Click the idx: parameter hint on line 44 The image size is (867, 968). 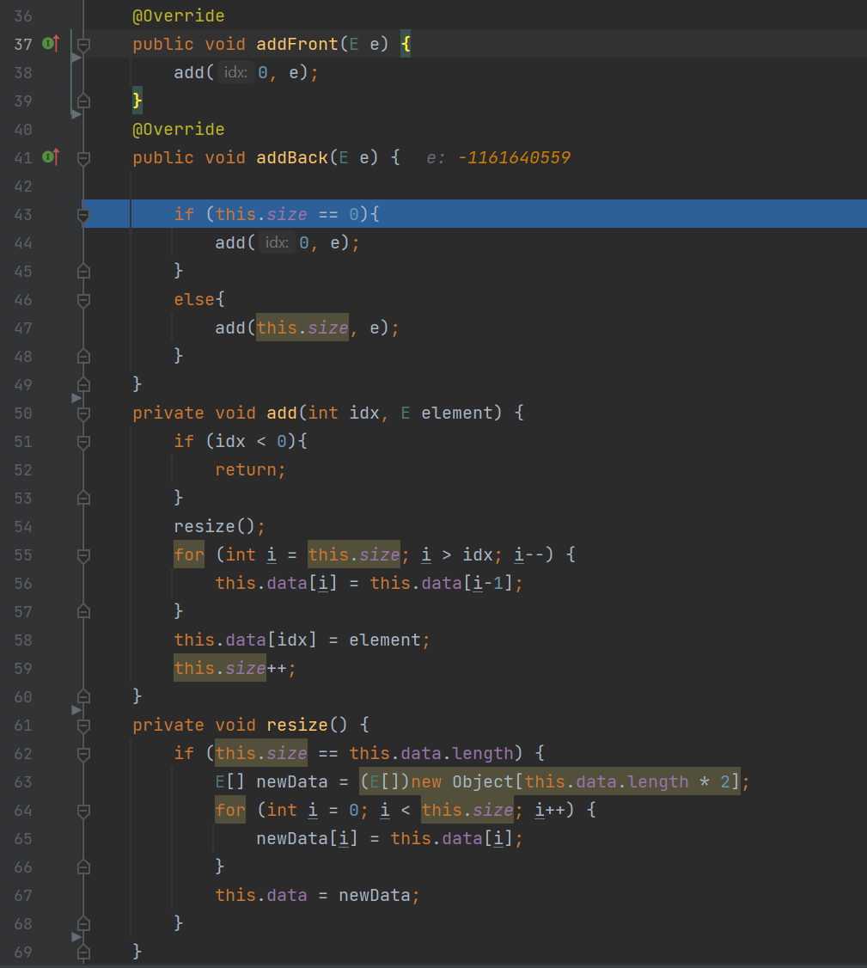pos(277,243)
